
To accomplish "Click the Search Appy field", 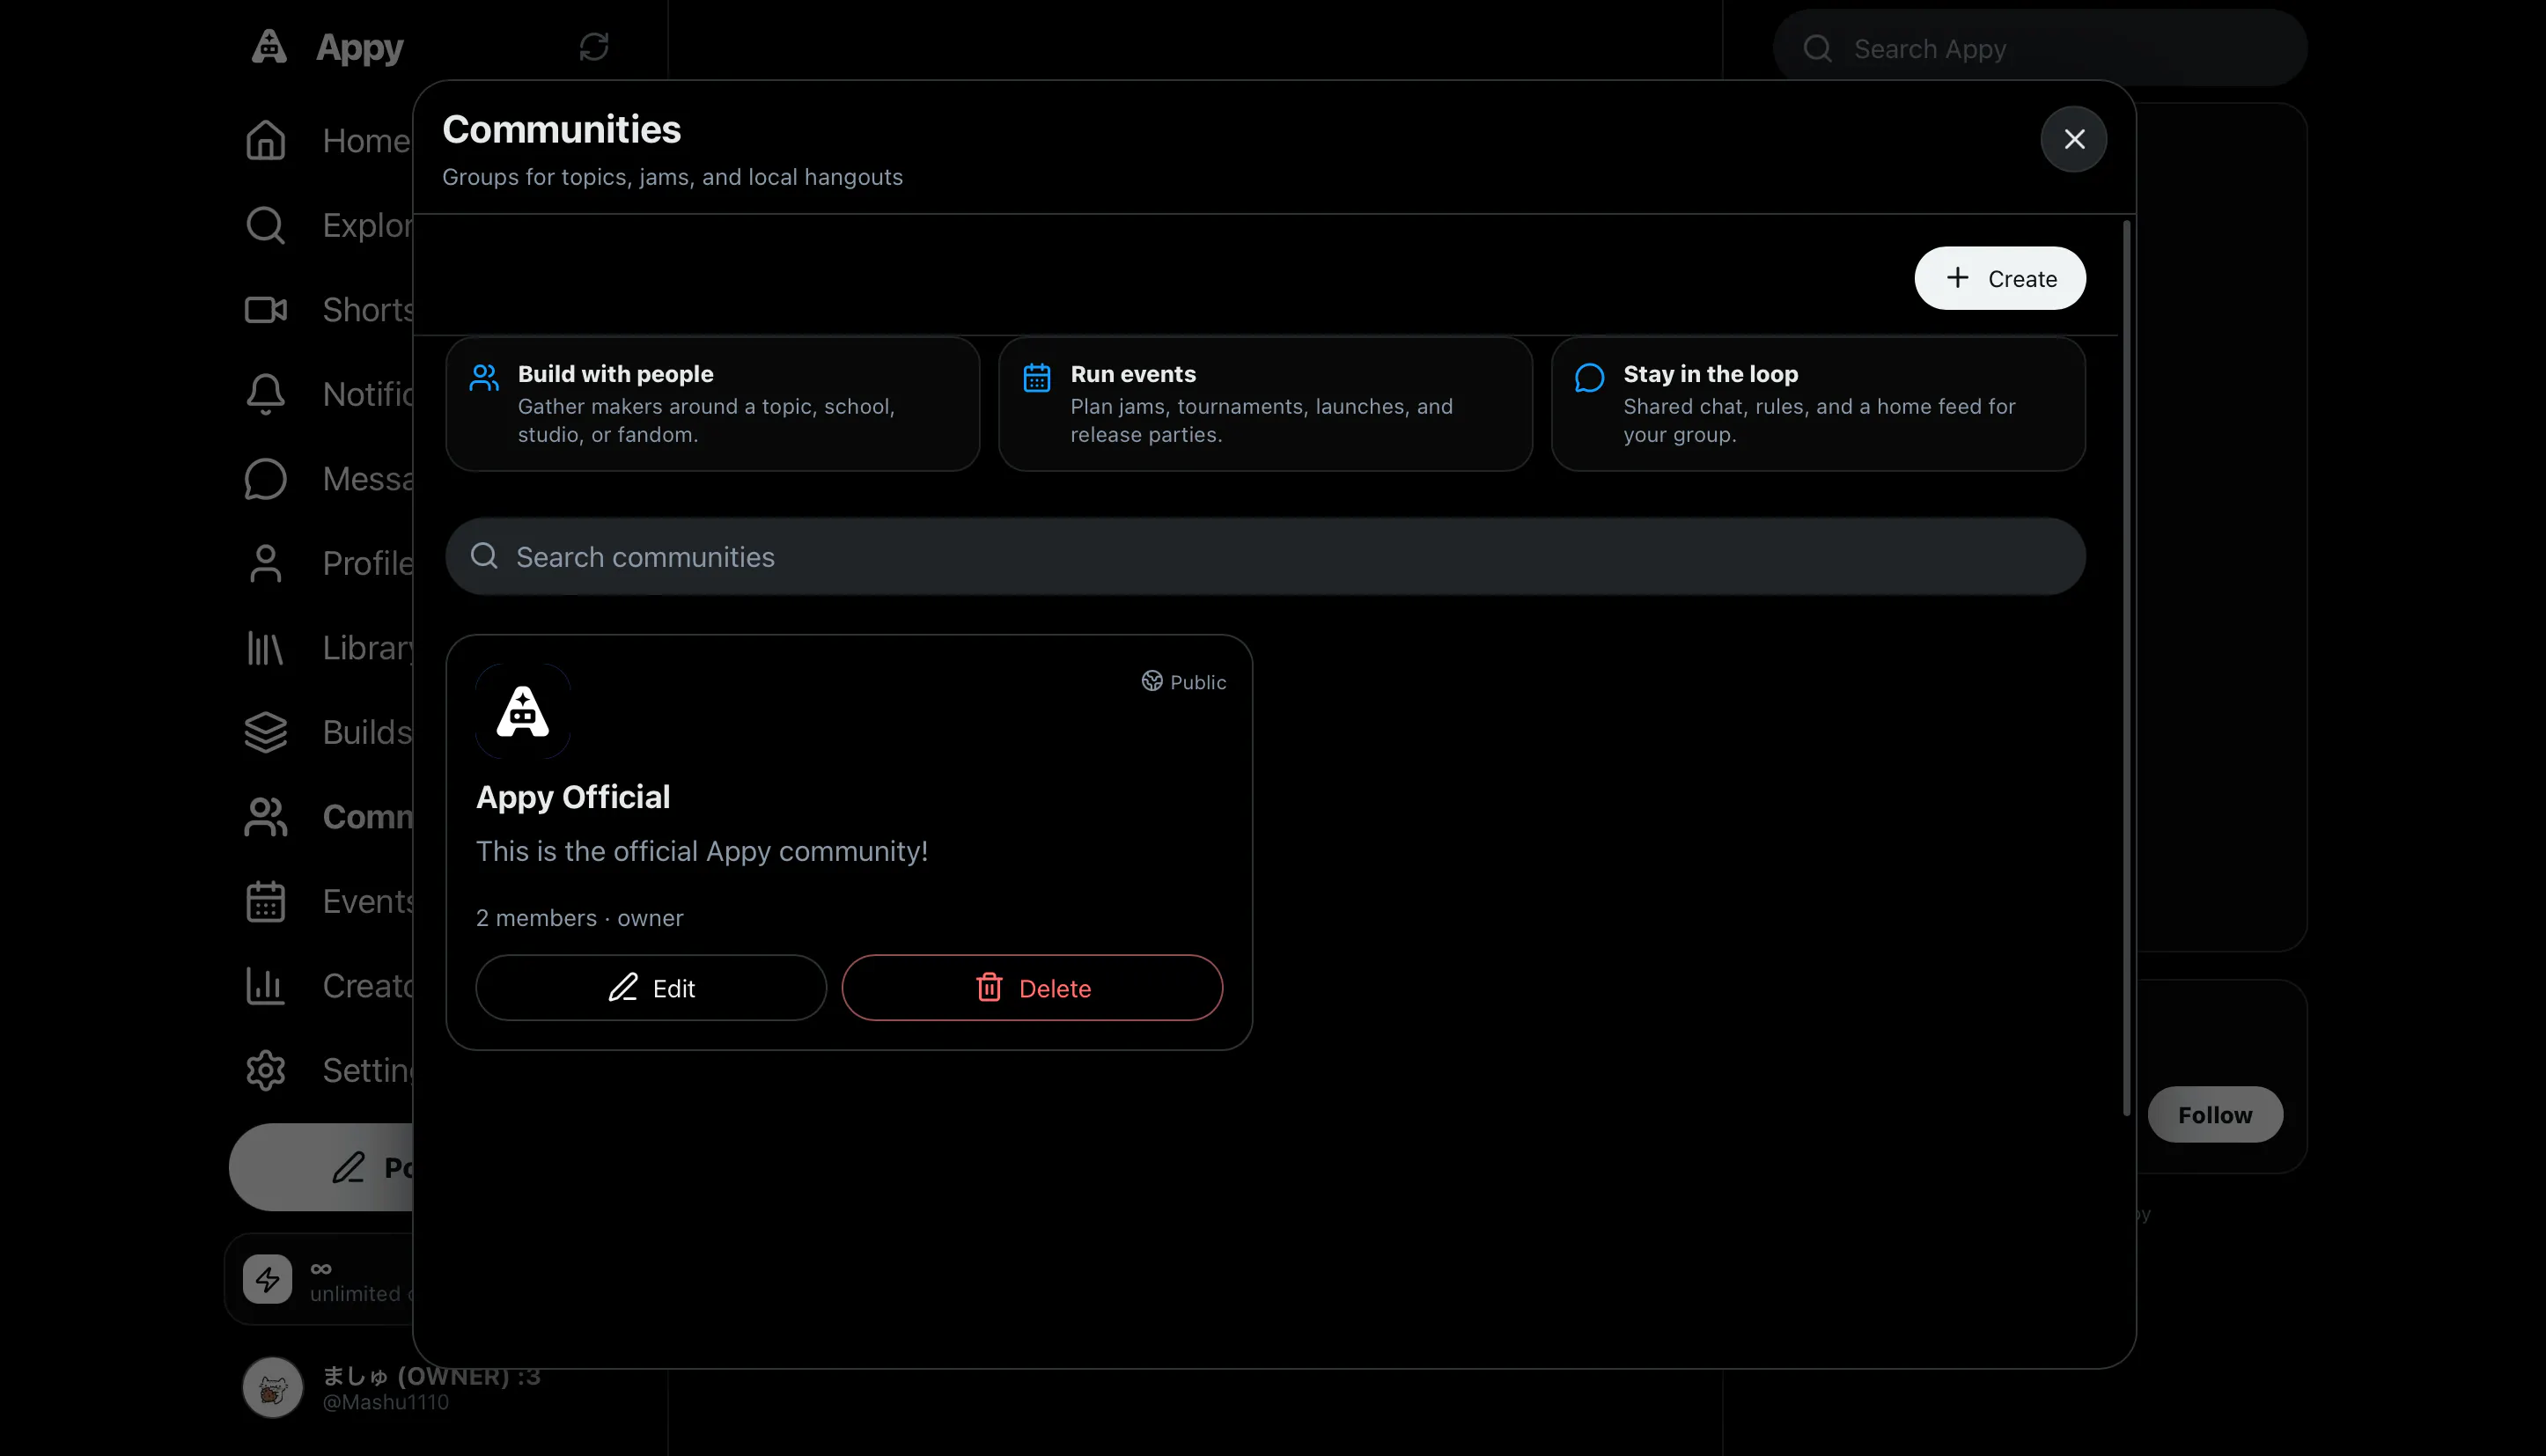I will point(2040,48).
